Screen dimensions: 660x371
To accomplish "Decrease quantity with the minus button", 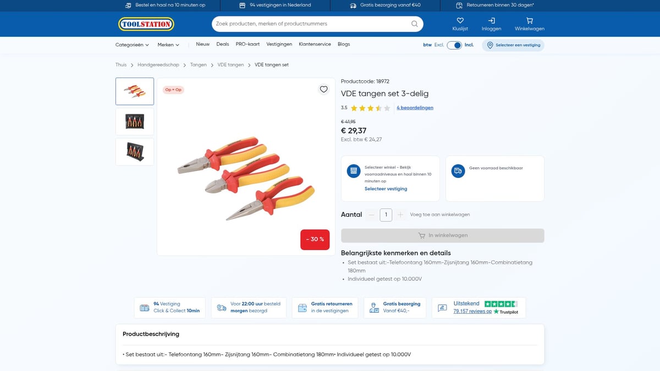I will [372, 215].
